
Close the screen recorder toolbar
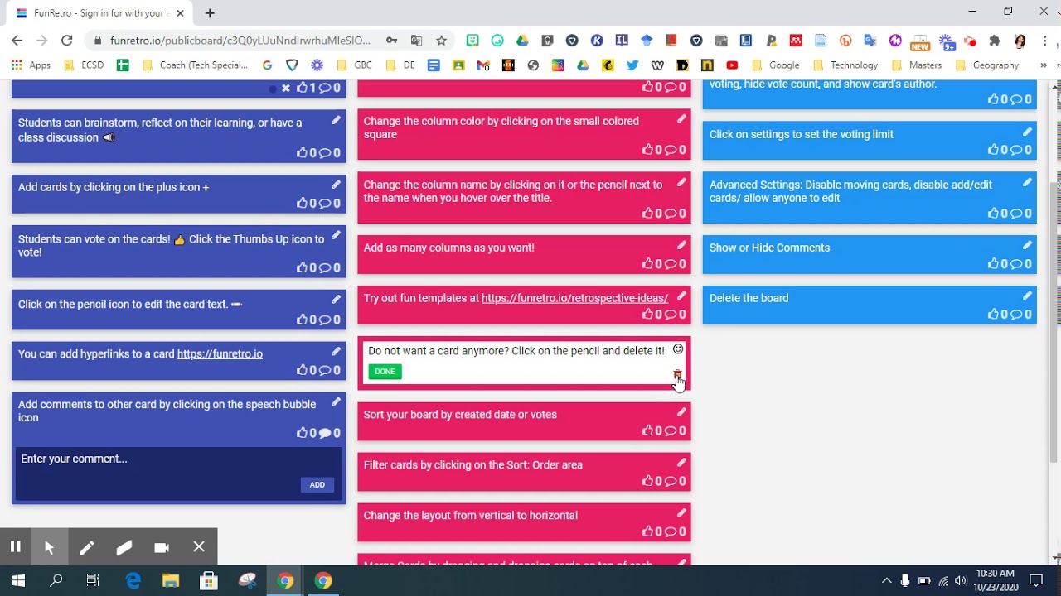199,546
